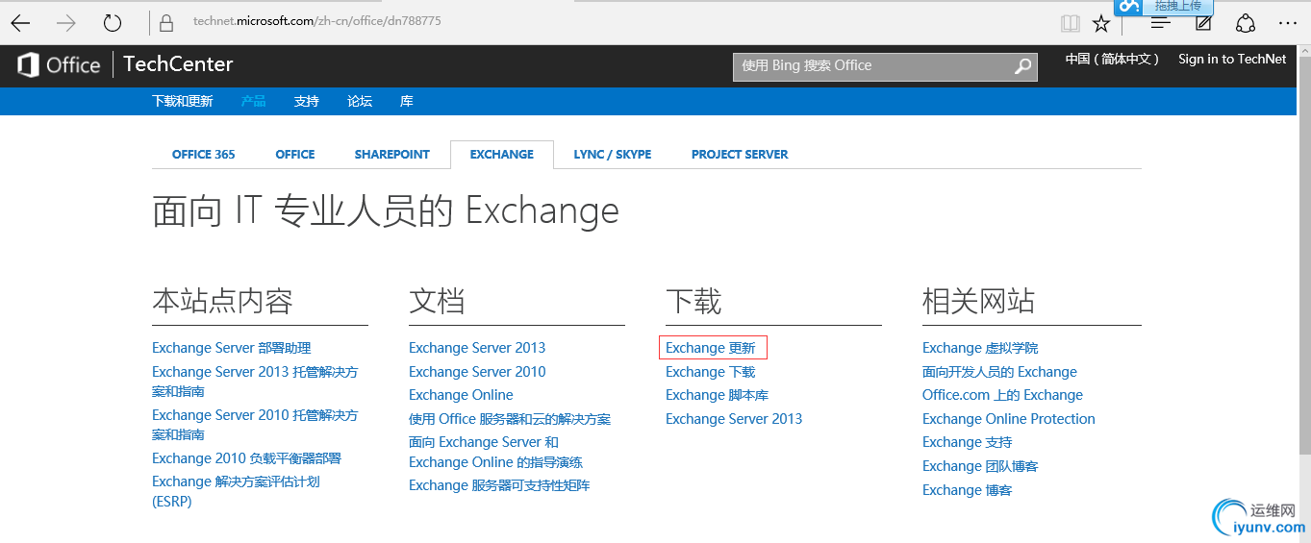
Task: Open 面向开发人员的 Exchange link
Action: pos(999,372)
